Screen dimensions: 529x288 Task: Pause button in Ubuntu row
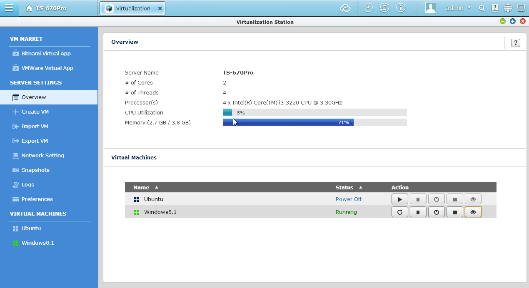click(x=418, y=199)
